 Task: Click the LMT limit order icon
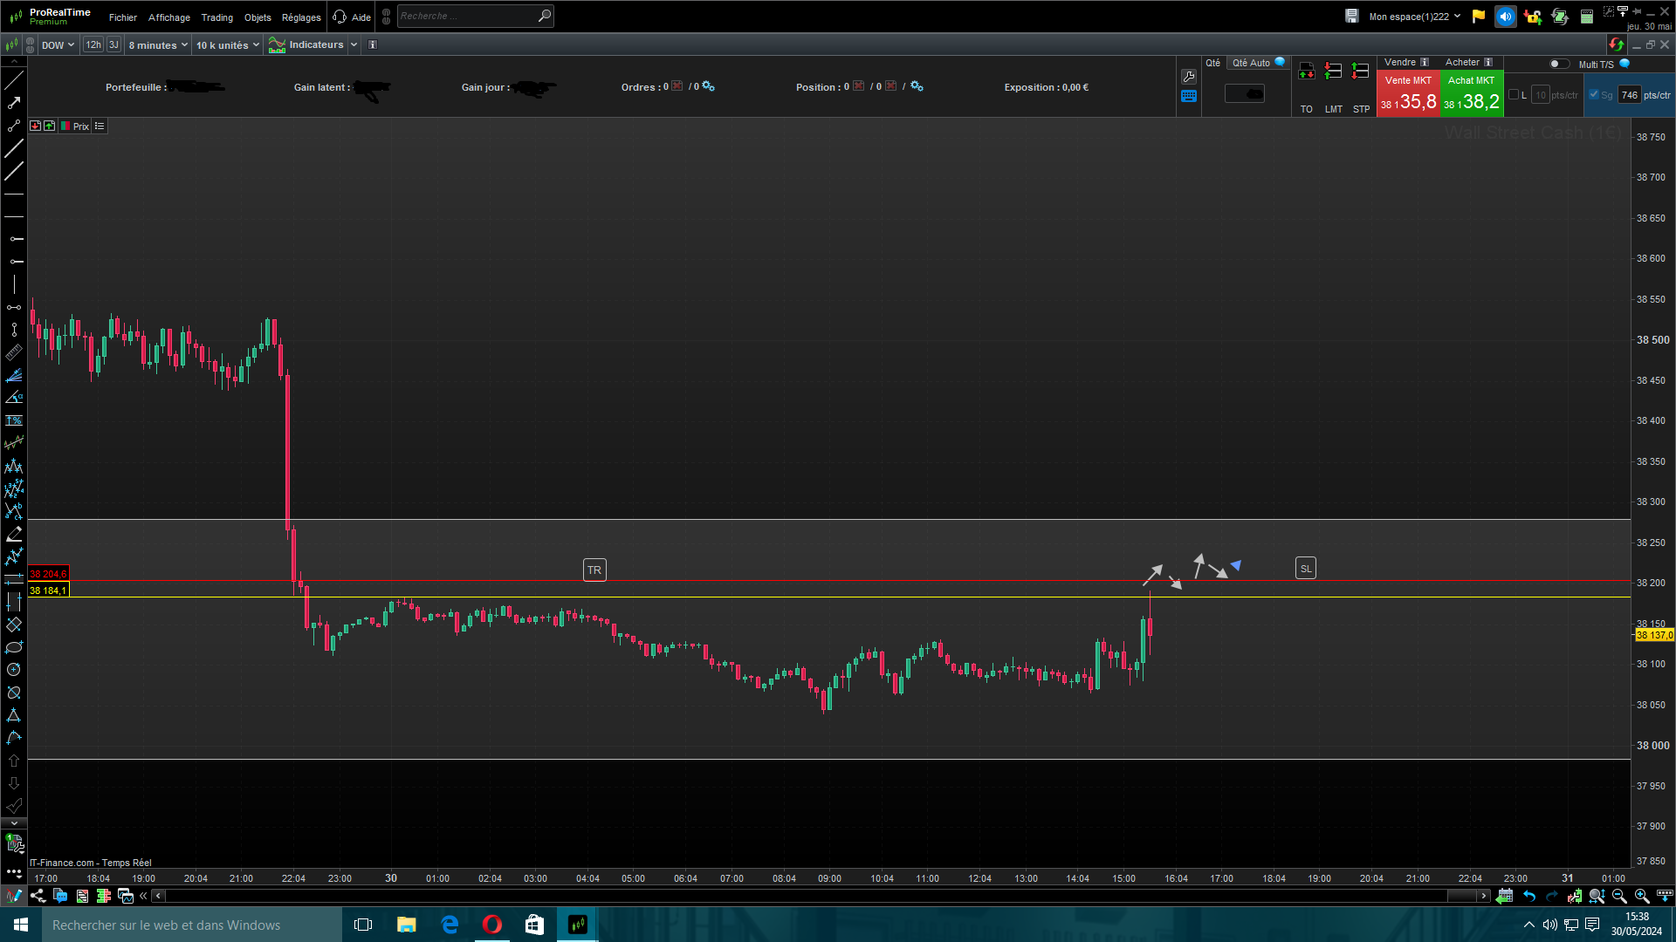[x=1333, y=72]
